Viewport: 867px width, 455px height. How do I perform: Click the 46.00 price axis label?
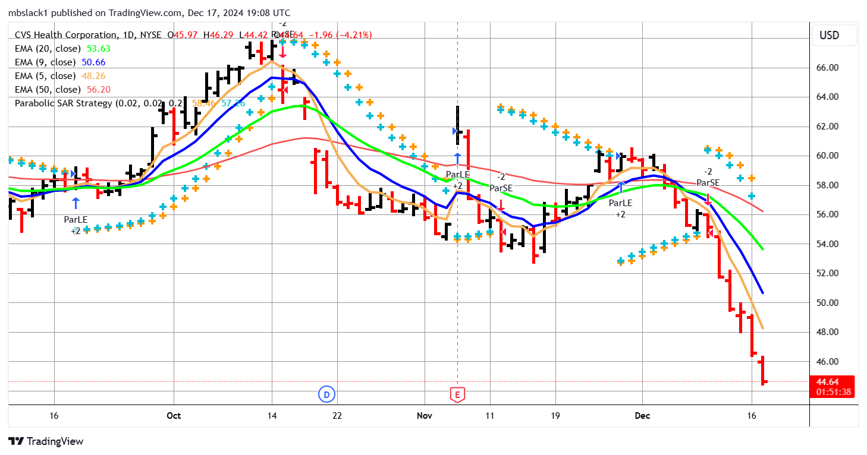point(827,362)
